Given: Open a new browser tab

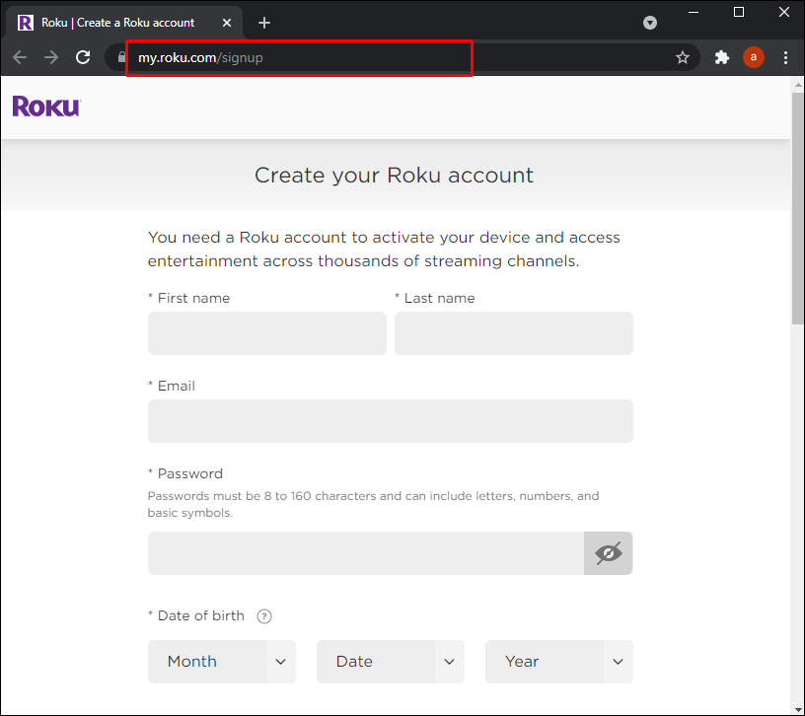Looking at the screenshot, I should [x=264, y=23].
